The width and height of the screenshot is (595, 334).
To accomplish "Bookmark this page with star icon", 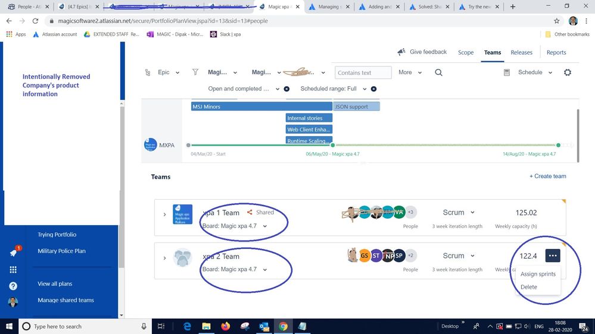I will (x=557, y=21).
